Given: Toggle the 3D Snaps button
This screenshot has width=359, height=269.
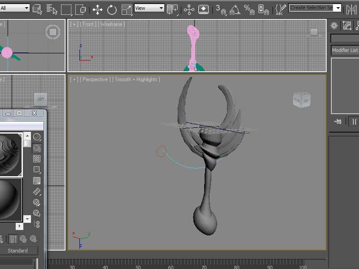Looking at the screenshot, I should click(221, 9).
